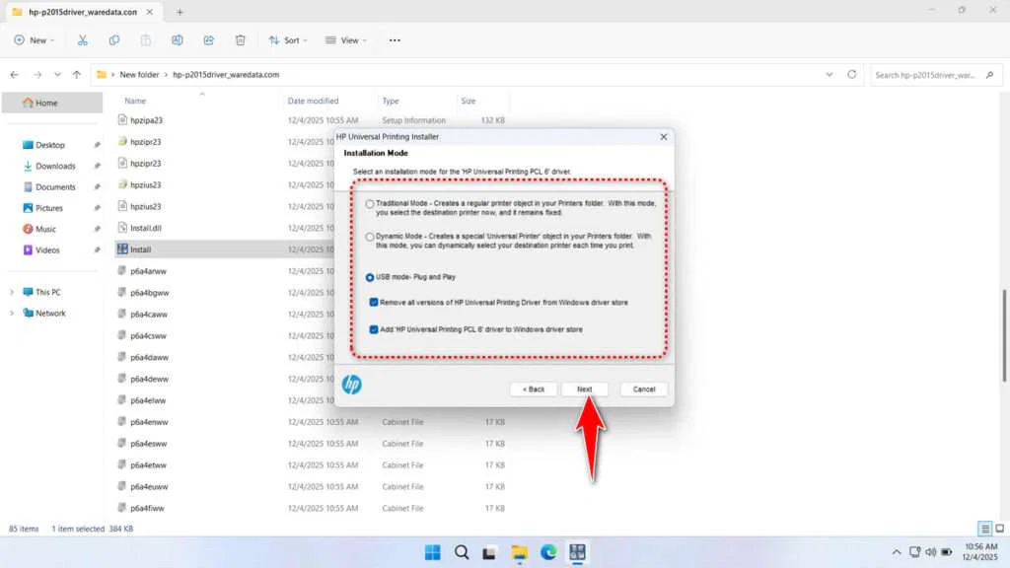The image size is (1010, 568).
Task: Expand the address bar history dropdown
Action: [x=830, y=74]
